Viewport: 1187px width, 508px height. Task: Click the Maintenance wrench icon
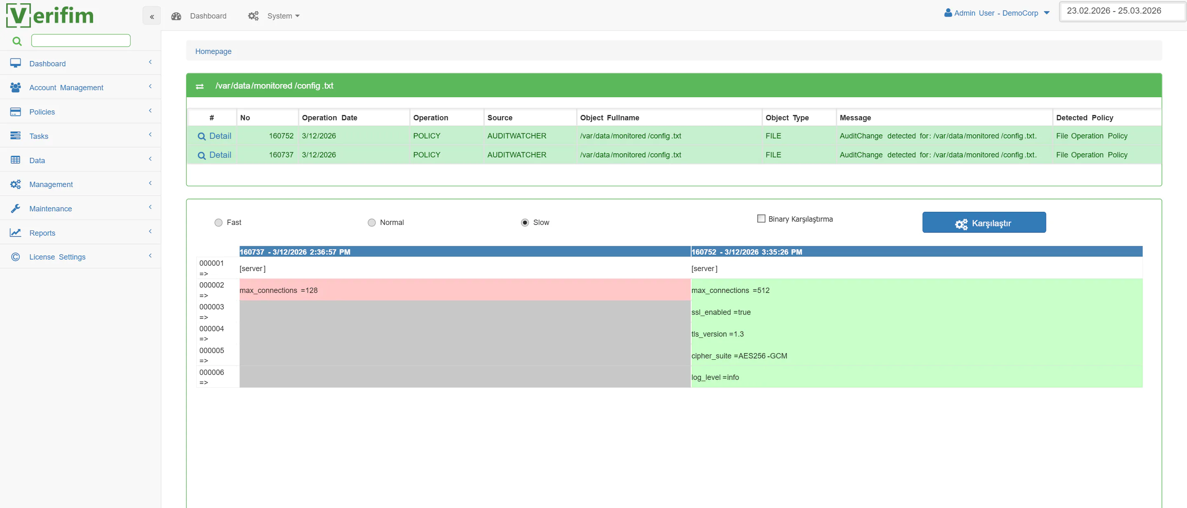16,208
